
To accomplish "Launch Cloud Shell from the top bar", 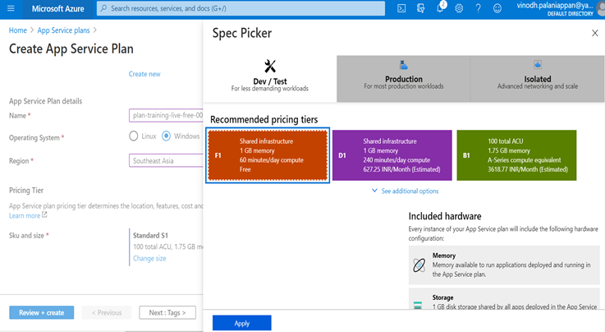I will pyautogui.click(x=401, y=8).
